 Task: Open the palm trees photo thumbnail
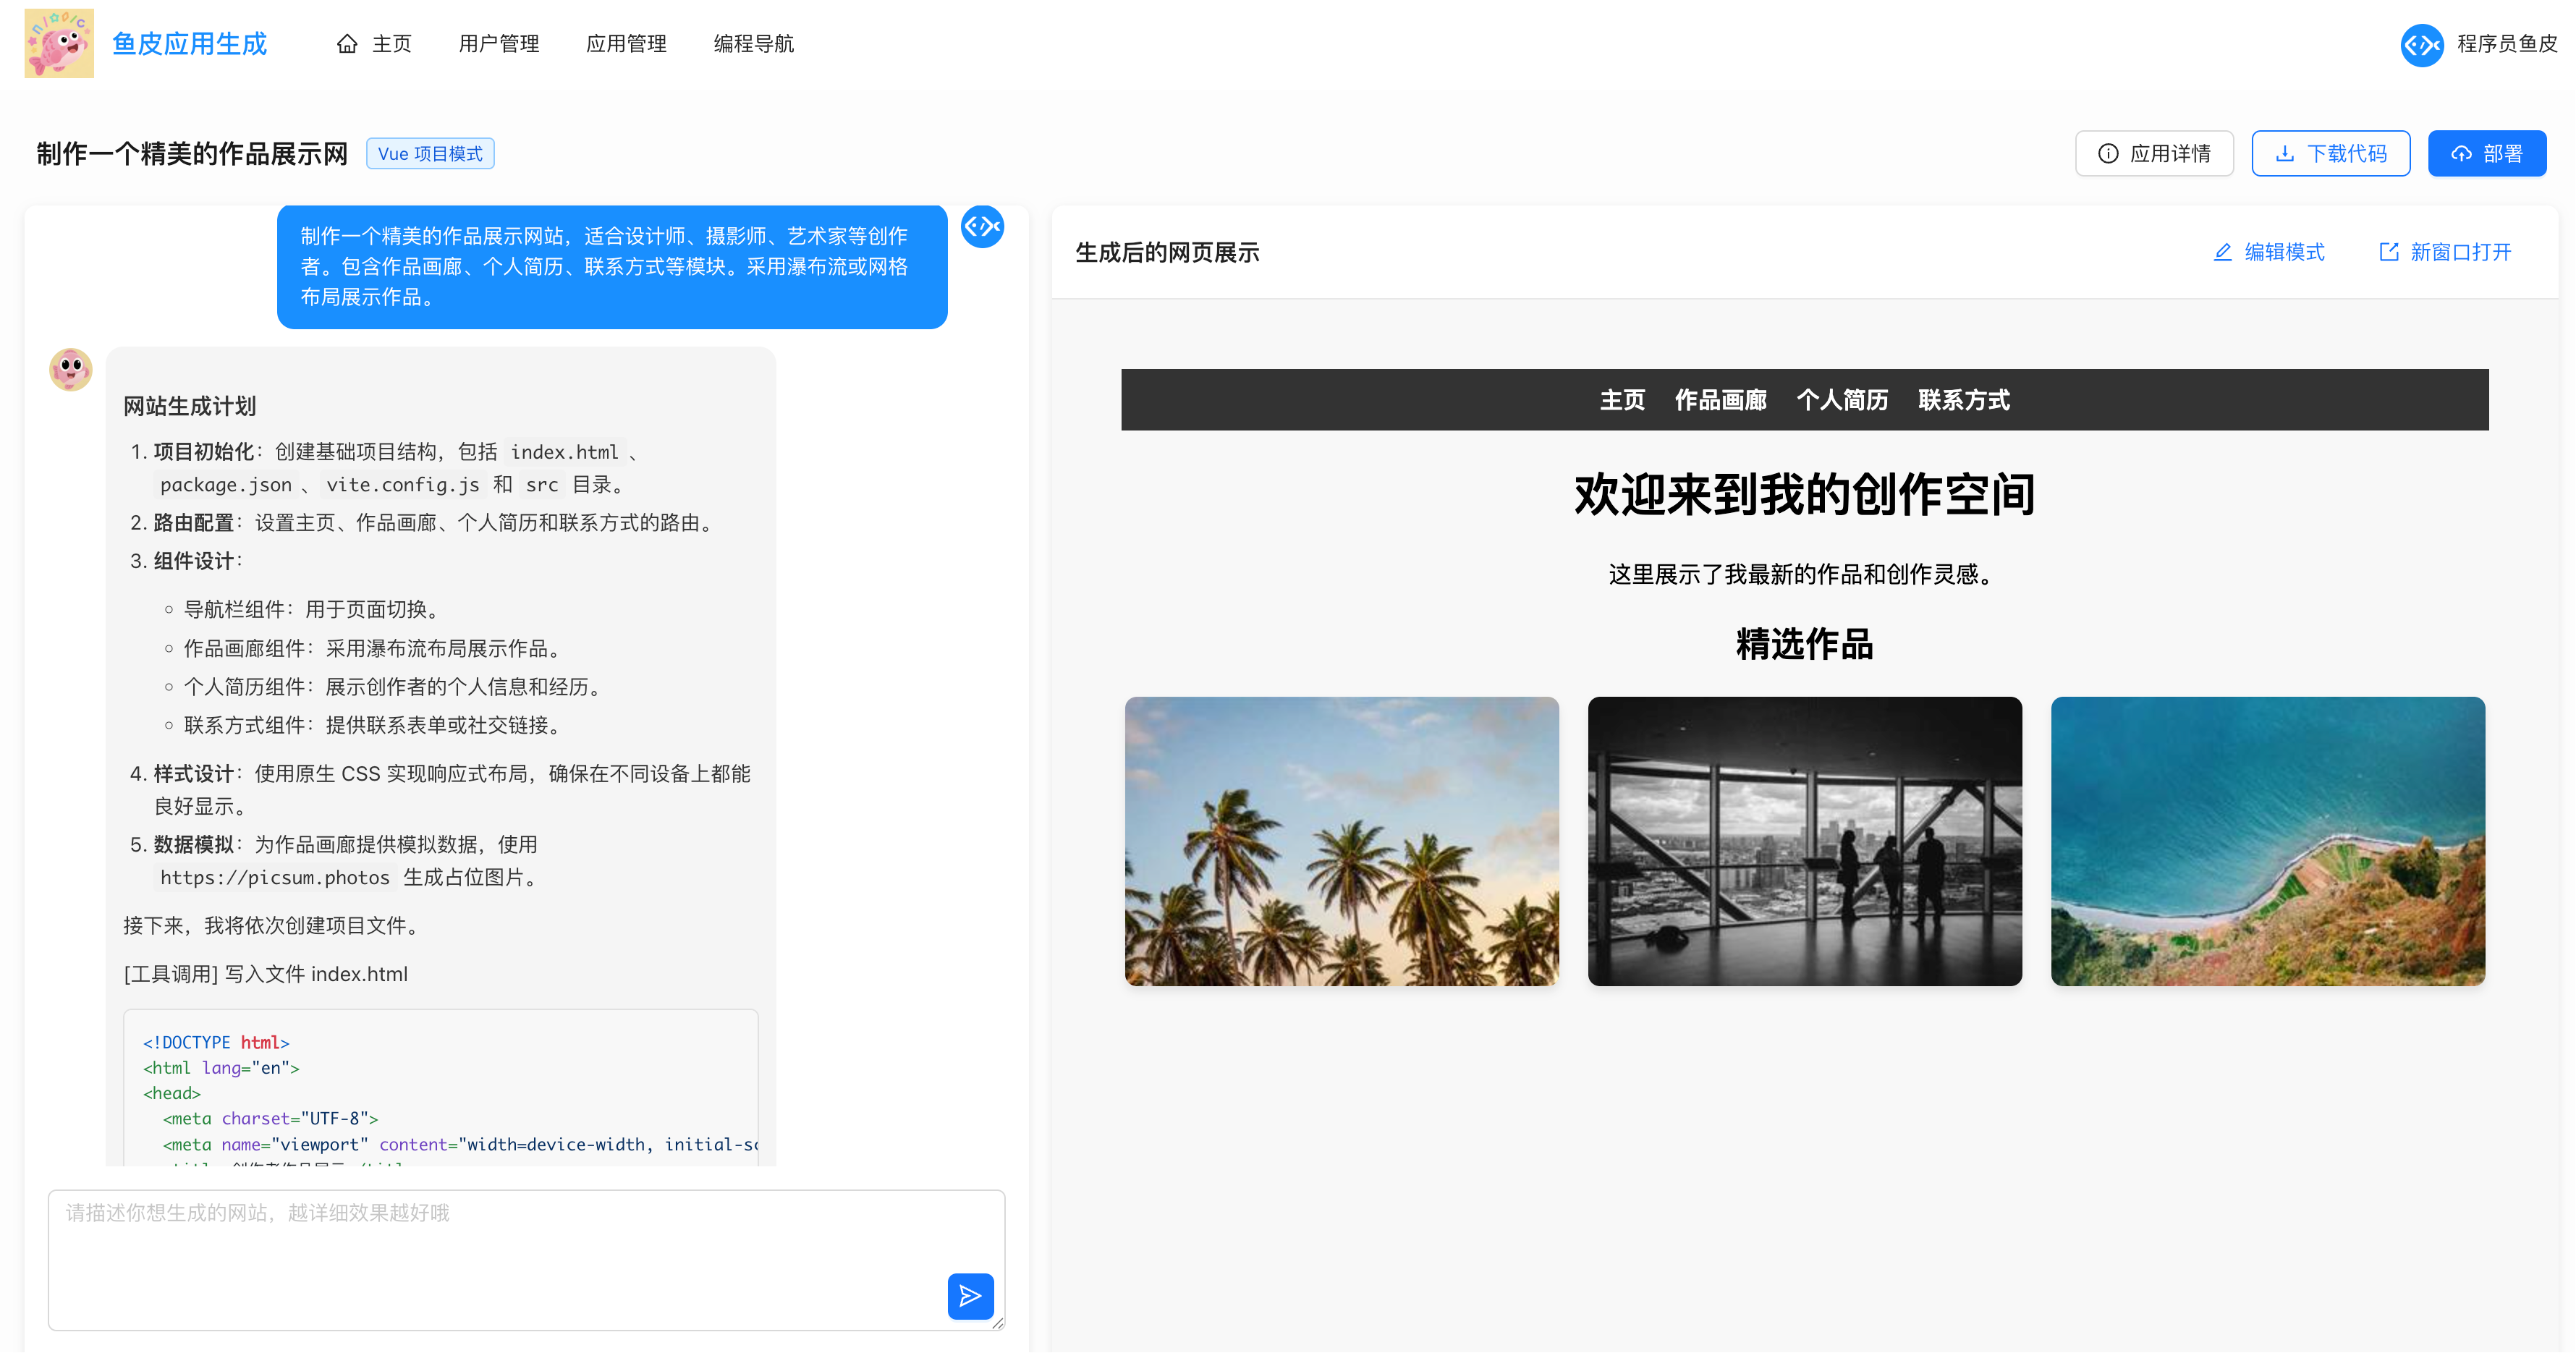point(1341,841)
